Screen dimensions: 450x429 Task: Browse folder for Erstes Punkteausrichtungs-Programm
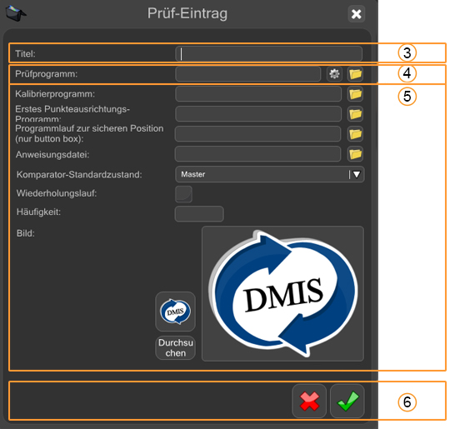(x=355, y=114)
